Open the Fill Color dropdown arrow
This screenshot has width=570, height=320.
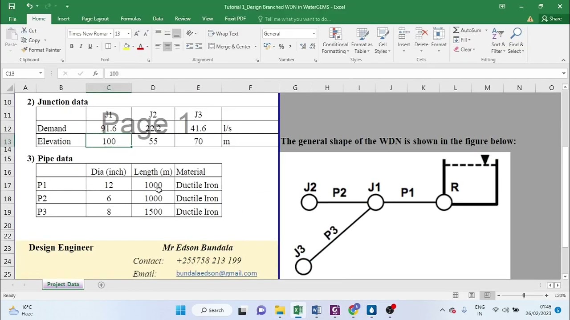point(133,46)
